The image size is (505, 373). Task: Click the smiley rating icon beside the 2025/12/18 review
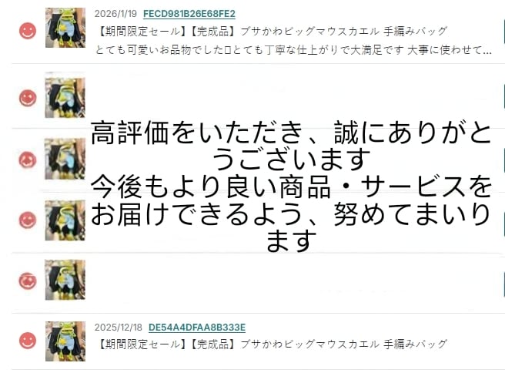click(x=28, y=341)
